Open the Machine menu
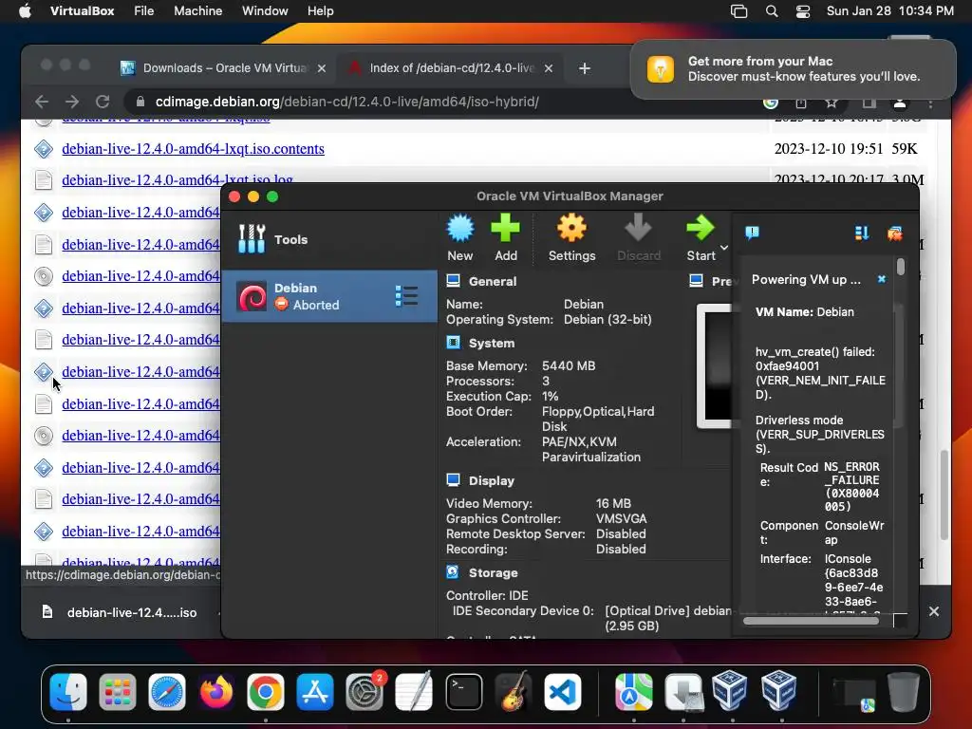The width and height of the screenshot is (972, 729). [x=197, y=11]
